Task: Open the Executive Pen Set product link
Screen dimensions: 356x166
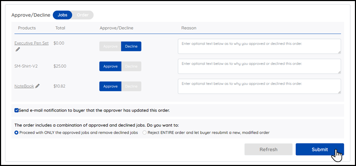Action: (x=31, y=43)
